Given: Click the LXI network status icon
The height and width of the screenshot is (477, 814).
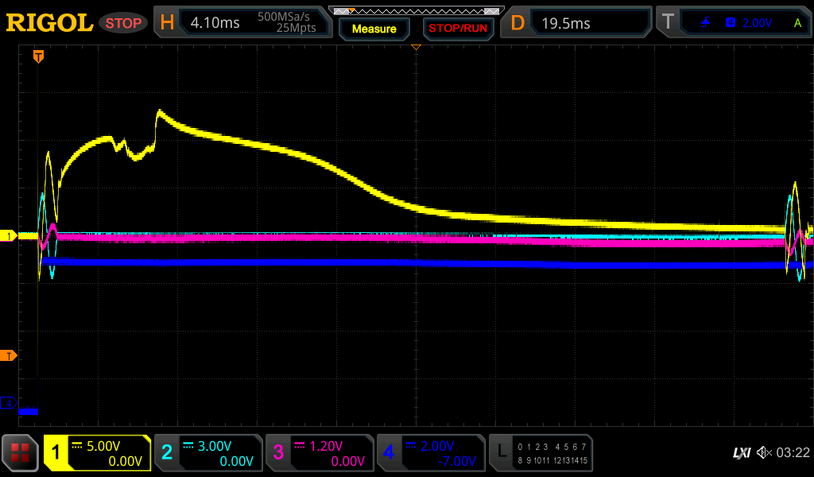Looking at the screenshot, I should (741, 452).
